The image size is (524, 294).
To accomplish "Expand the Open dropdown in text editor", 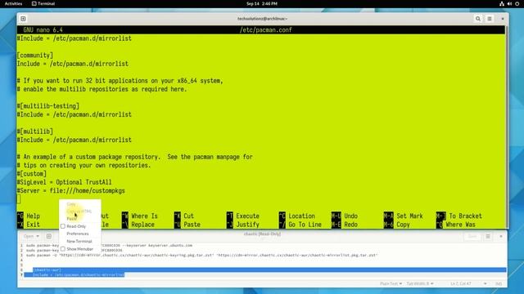I will tap(31, 236).
